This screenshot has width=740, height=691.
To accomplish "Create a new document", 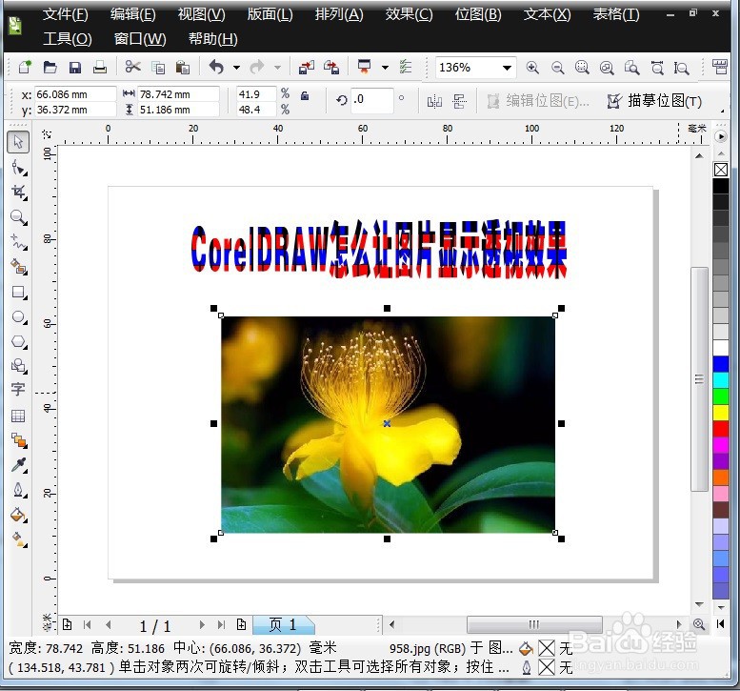I will 25,67.
